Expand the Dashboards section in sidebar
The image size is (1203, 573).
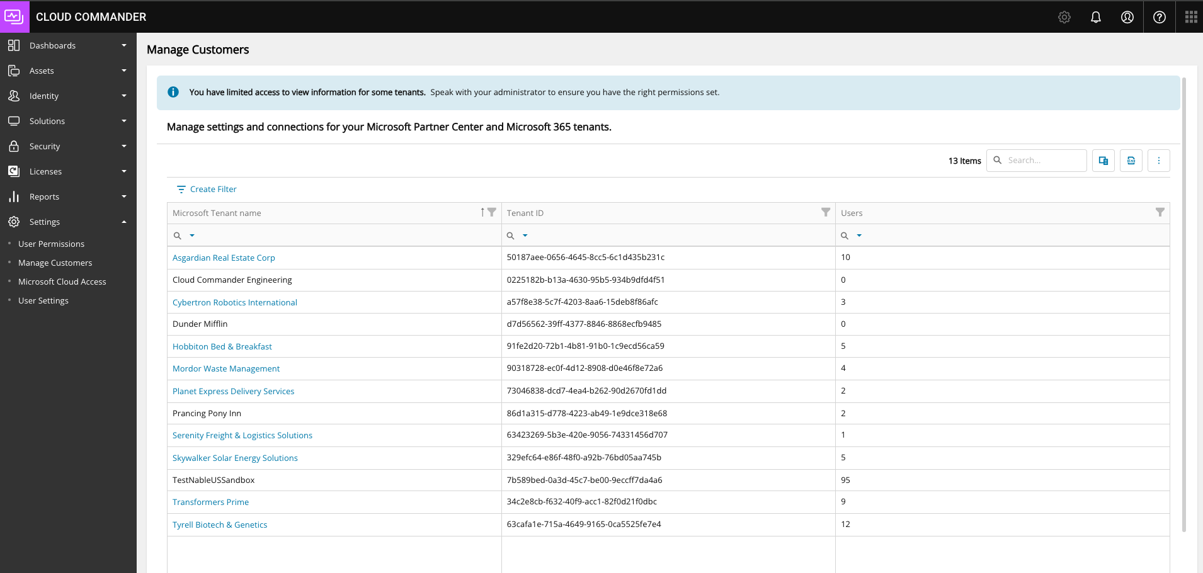tap(123, 45)
